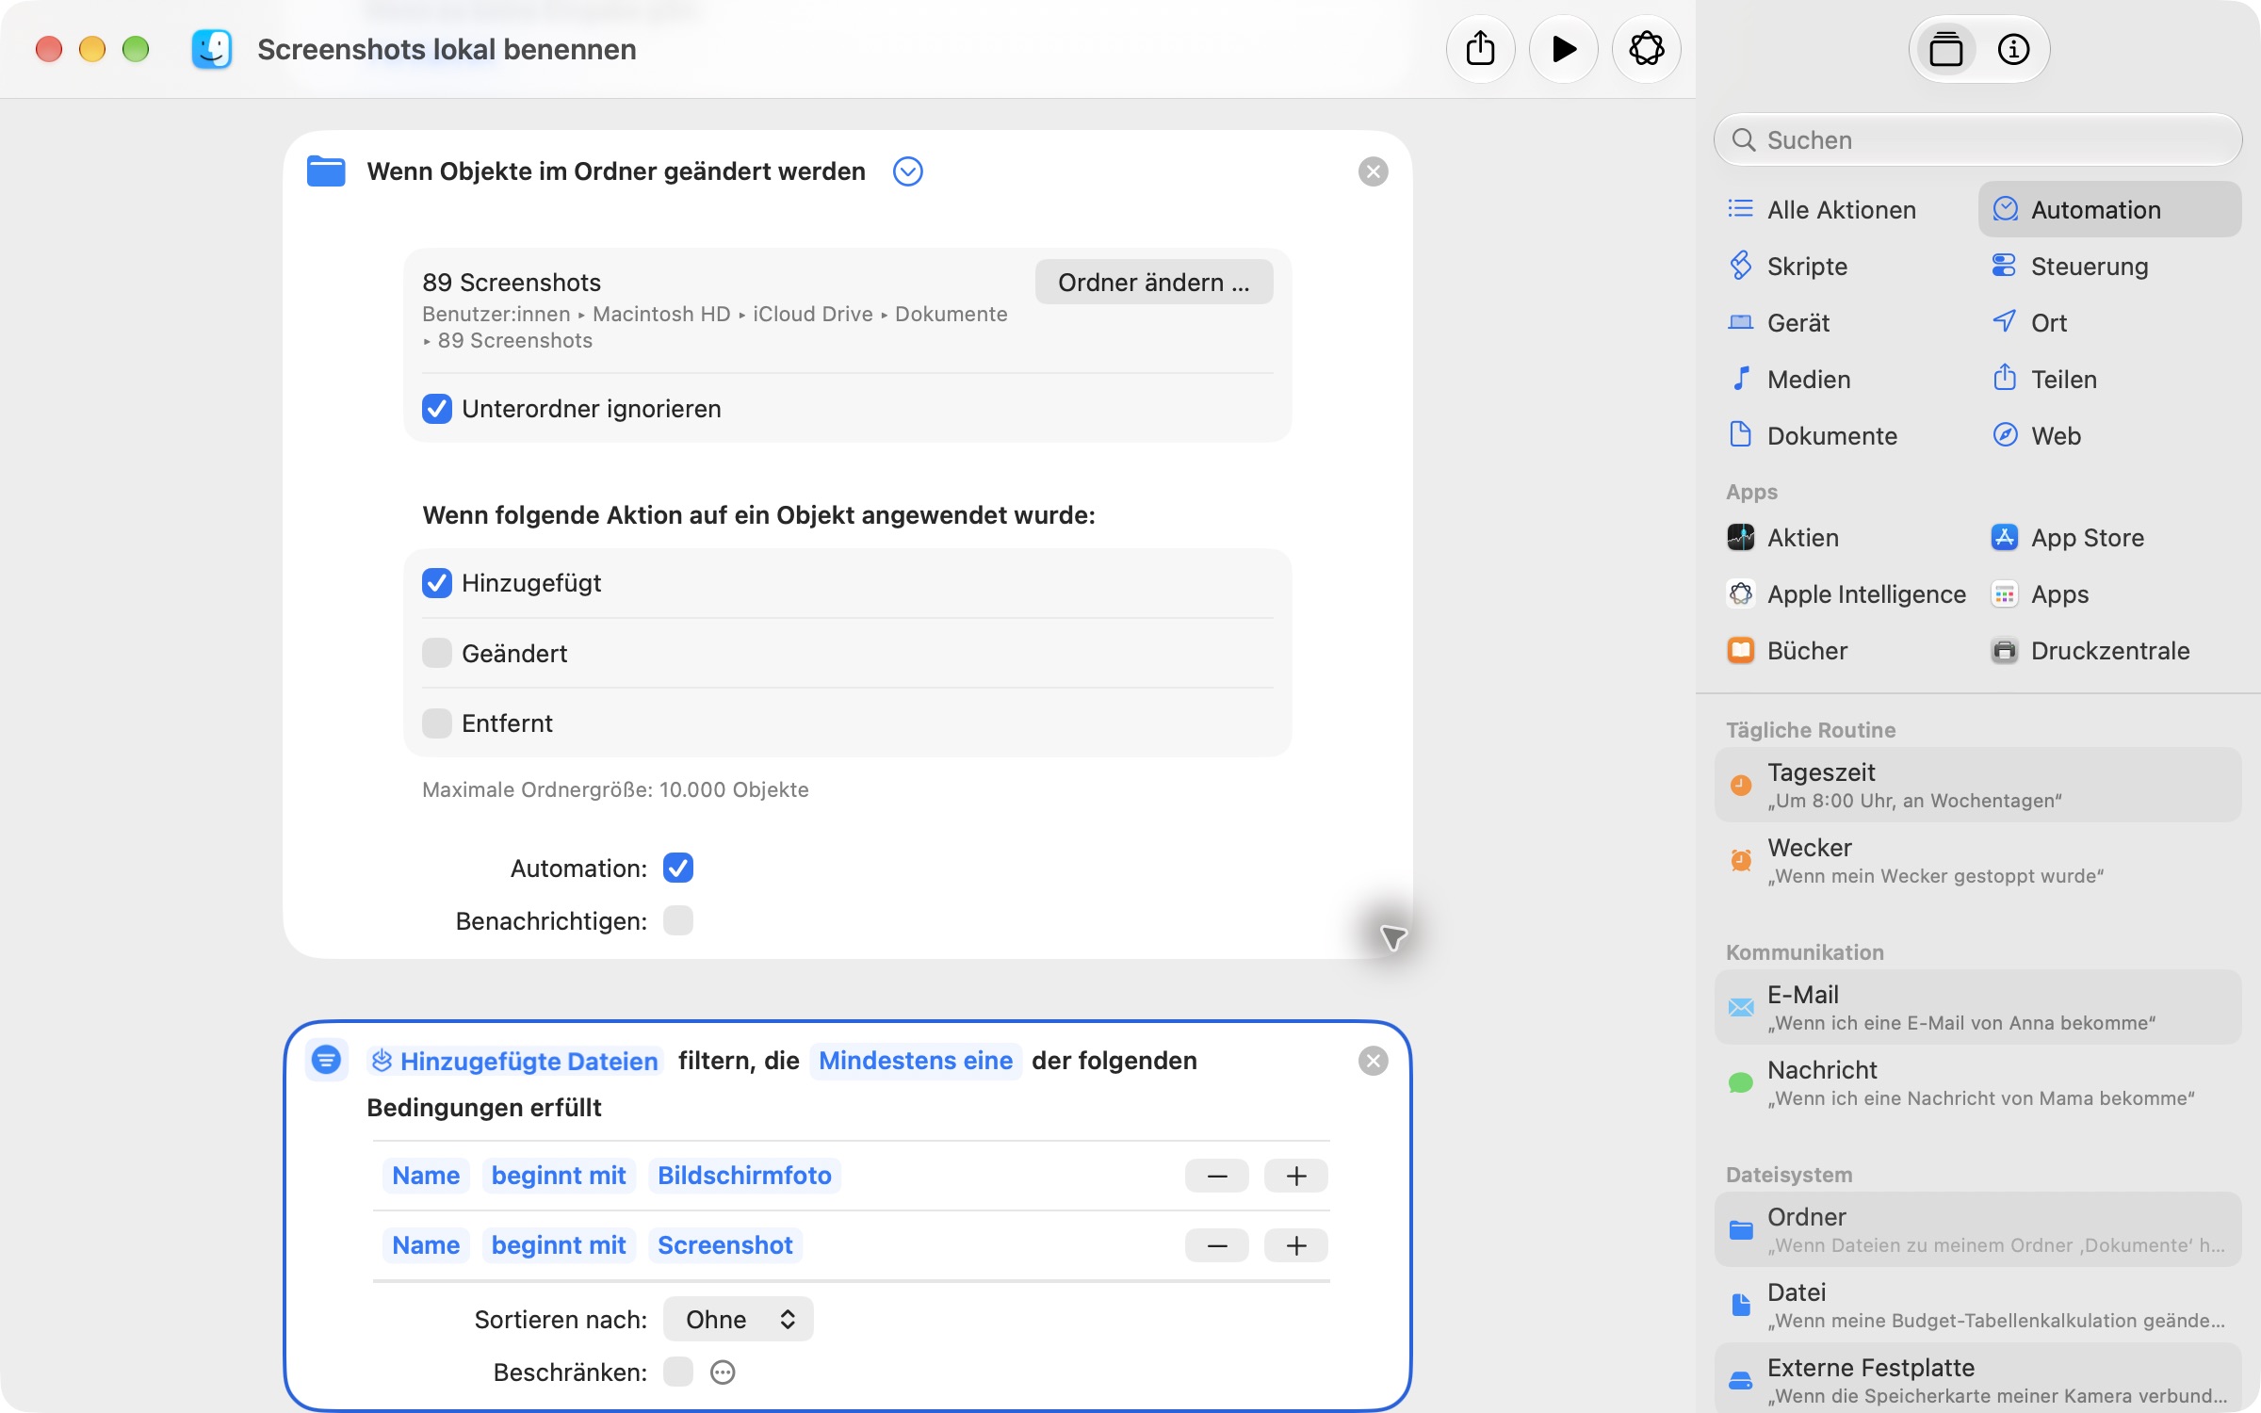Enable the Entfernt checkbox

pyautogui.click(x=437, y=723)
